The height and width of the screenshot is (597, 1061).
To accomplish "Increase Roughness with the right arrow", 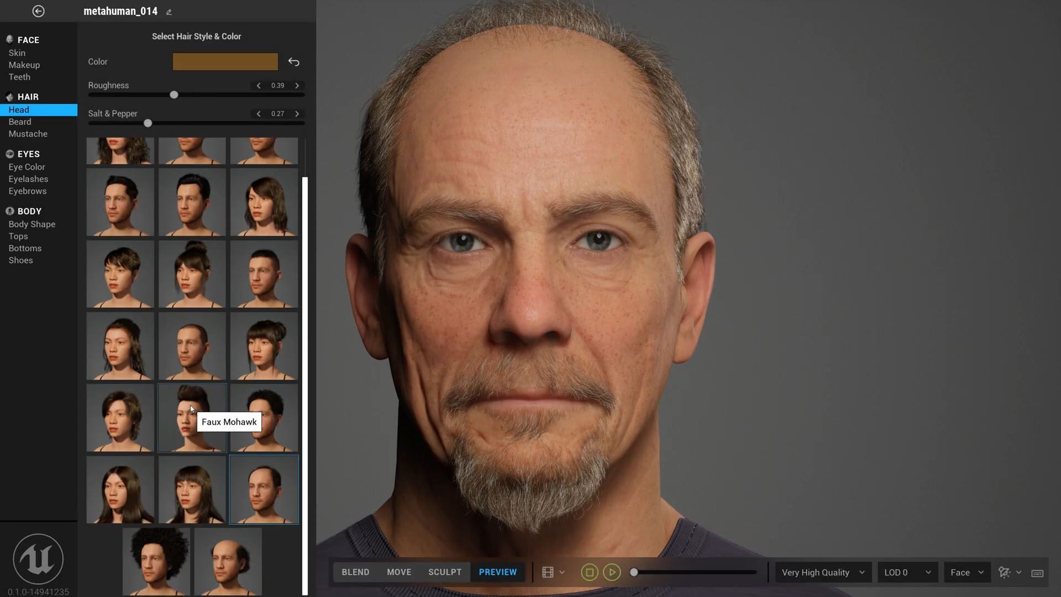I will pos(297,86).
